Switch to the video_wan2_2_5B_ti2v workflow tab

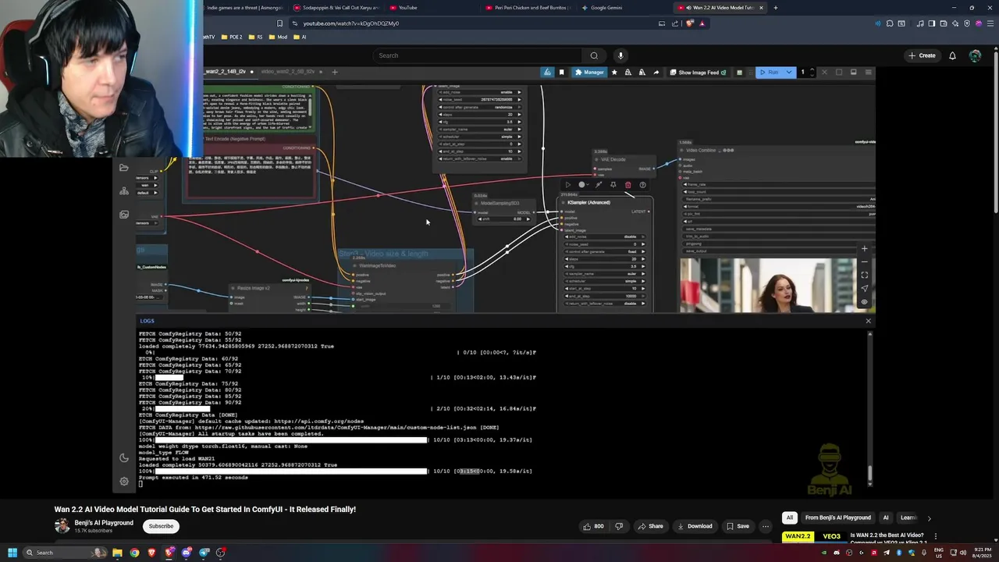(288, 72)
